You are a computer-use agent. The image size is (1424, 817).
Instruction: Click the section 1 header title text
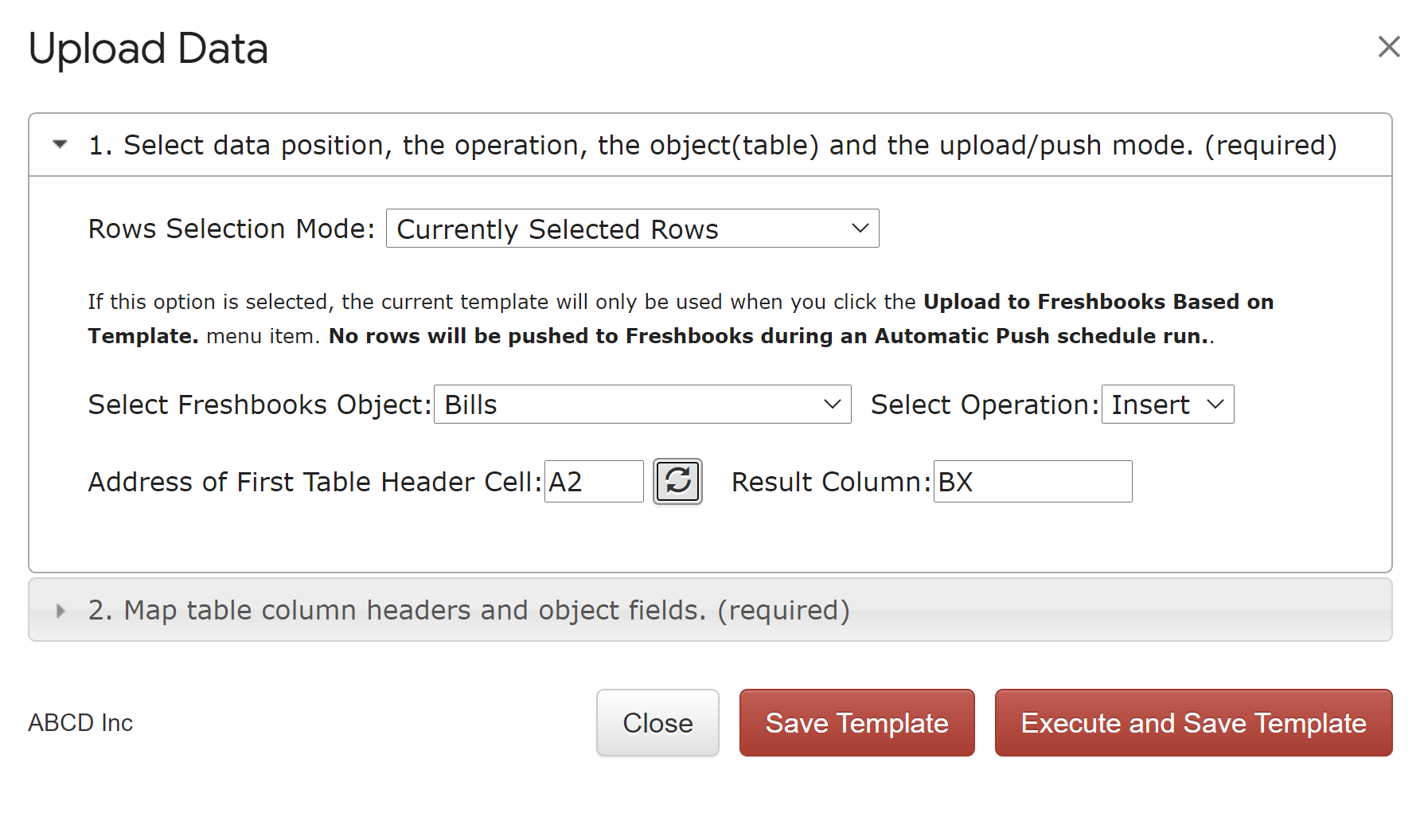[x=712, y=145]
